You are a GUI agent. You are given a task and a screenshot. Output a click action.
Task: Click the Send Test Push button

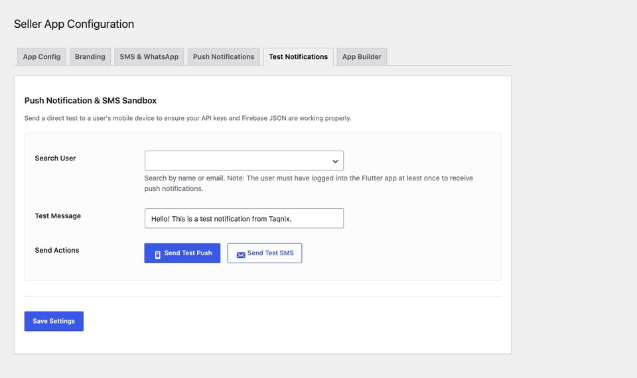[x=182, y=253]
